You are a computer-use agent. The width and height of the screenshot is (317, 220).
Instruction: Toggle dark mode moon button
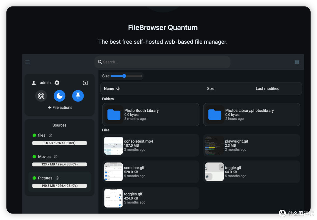pos(59,96)
